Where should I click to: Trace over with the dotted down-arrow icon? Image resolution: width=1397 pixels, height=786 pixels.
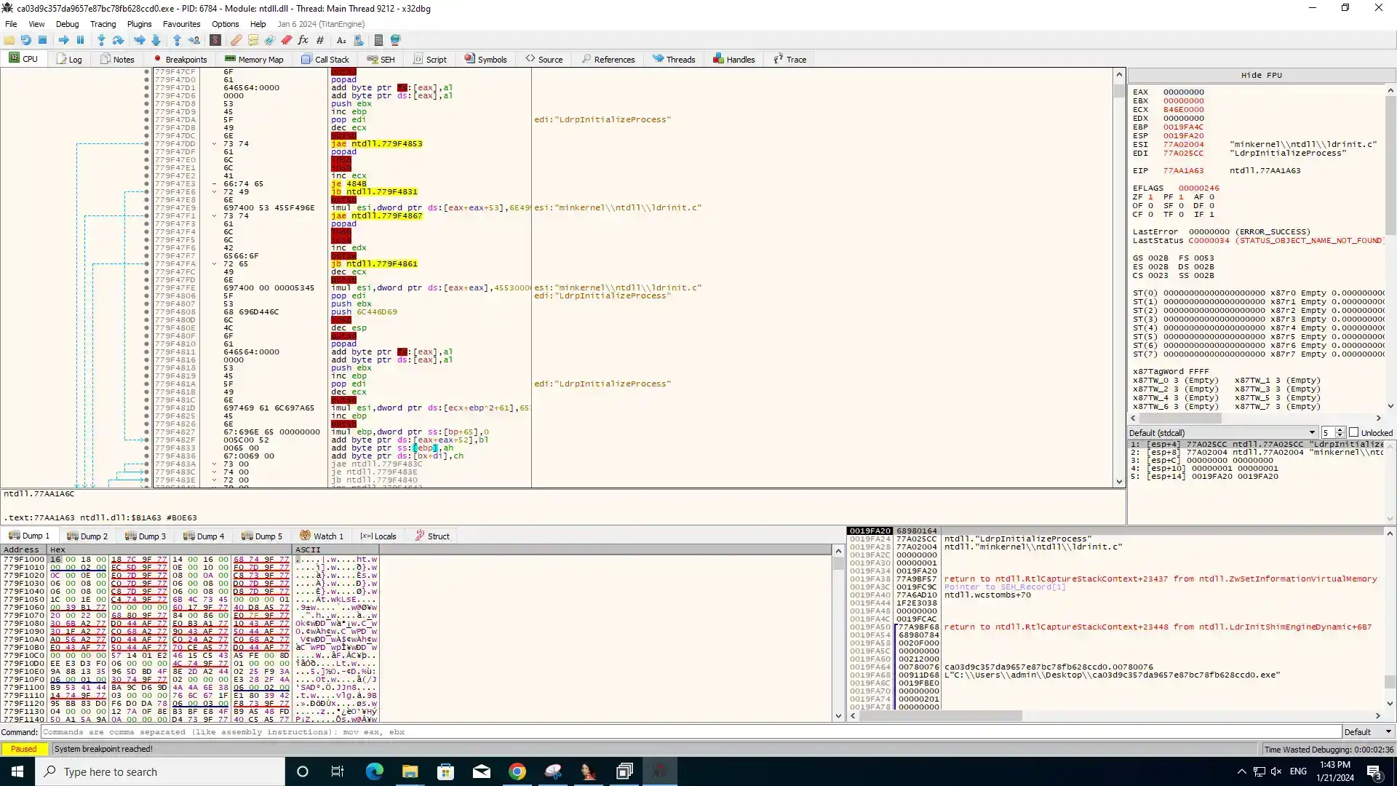(x=156, y=40)
